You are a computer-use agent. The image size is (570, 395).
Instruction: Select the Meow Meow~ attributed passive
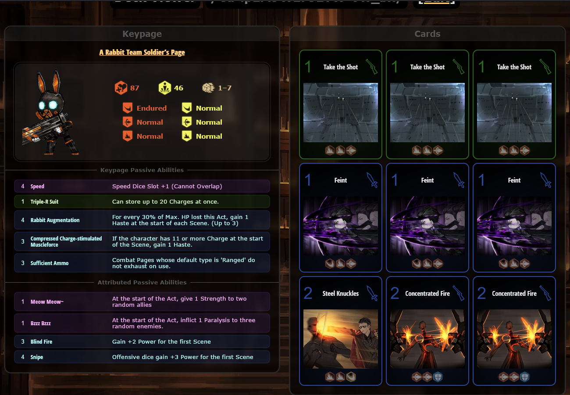coord(142,302)
